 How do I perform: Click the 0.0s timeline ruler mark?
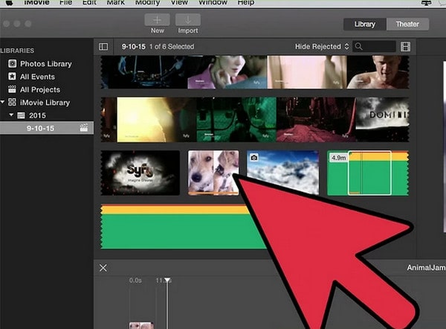pyautogui.click(x=135, y=281)
